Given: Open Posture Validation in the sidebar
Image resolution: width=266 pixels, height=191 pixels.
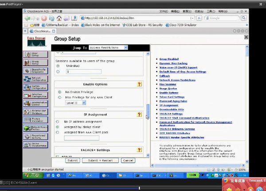Looking at the screenshot, I should coord(35,120).
